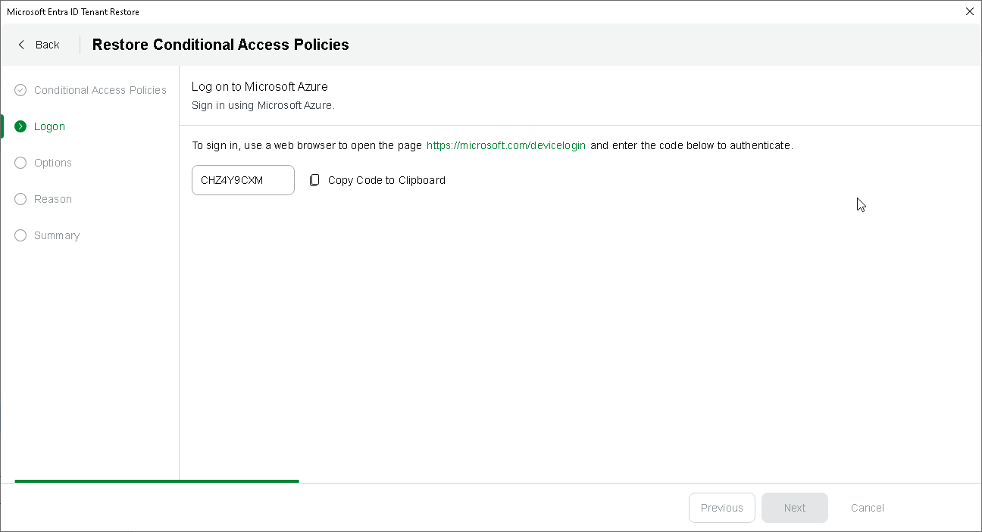
Task: Close the Tenant Restore window
Action: click(969, 11)
